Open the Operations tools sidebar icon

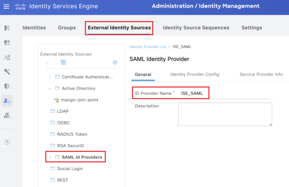7,72
